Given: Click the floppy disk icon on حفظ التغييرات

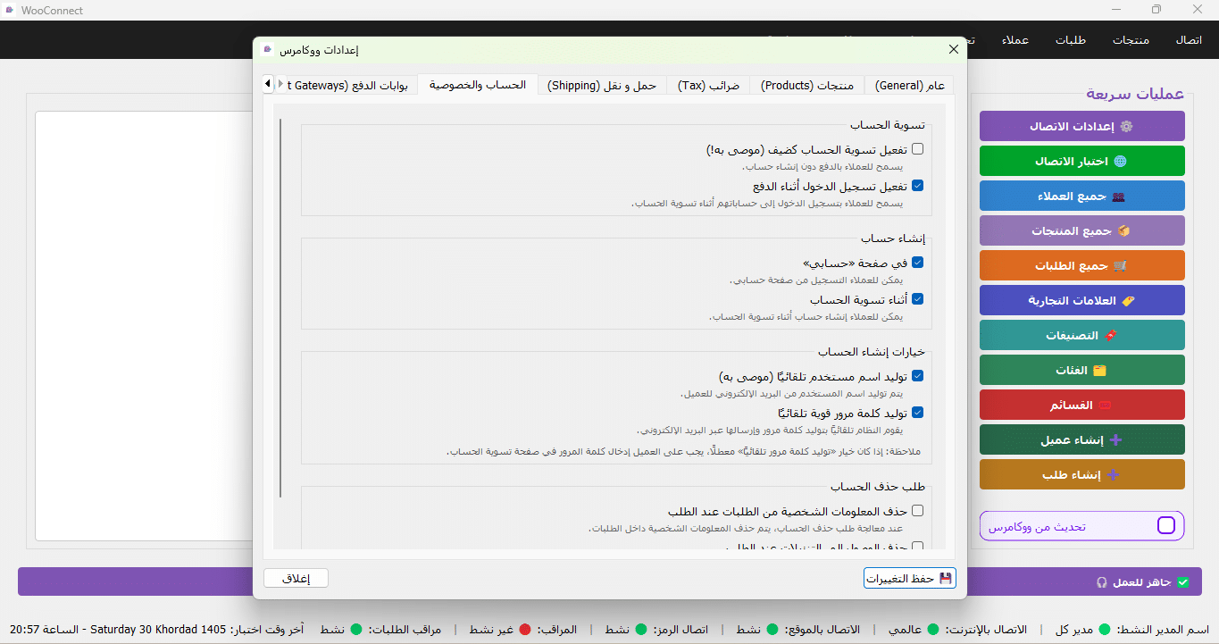Looking at the screenshot, I should pos(946,579).
